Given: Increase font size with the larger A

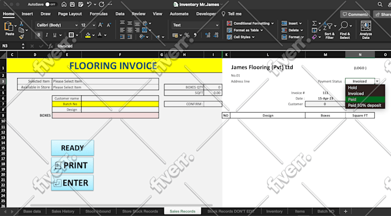Looking at the screenshot, I should tap(101, 25).
